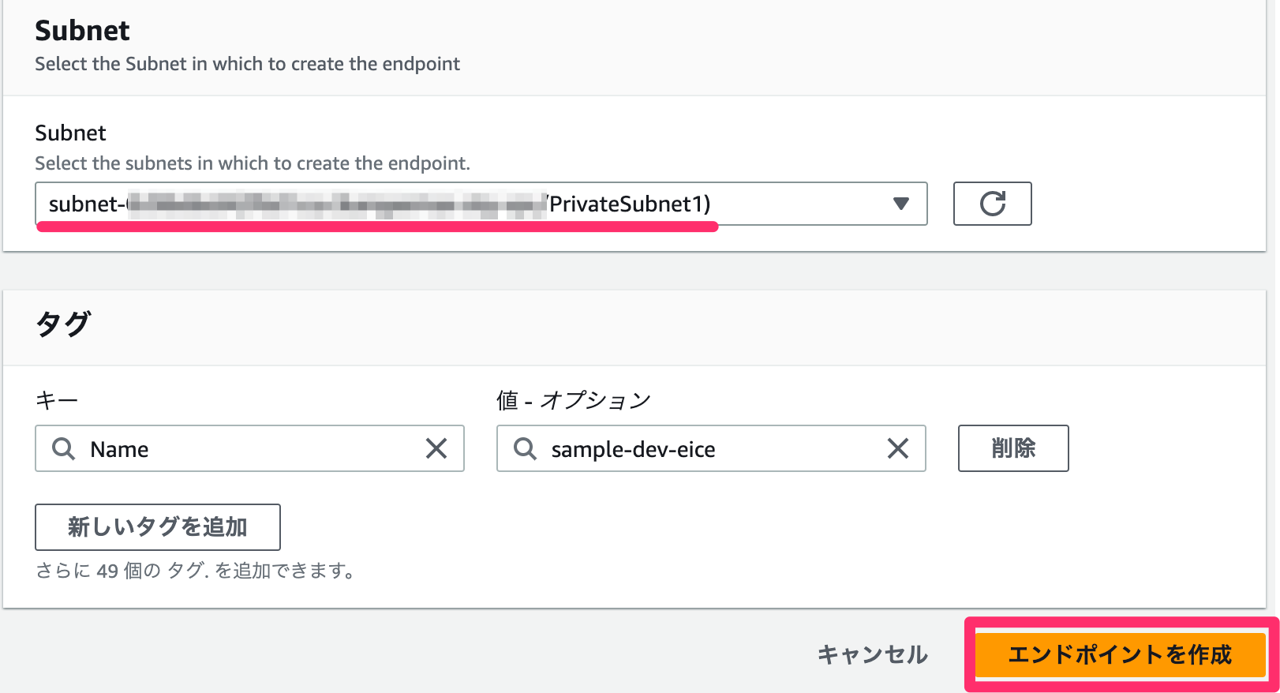The width and height of the screenshot is (1280, 693).
Task: Click the キー field label
Action: pos(57,400)
